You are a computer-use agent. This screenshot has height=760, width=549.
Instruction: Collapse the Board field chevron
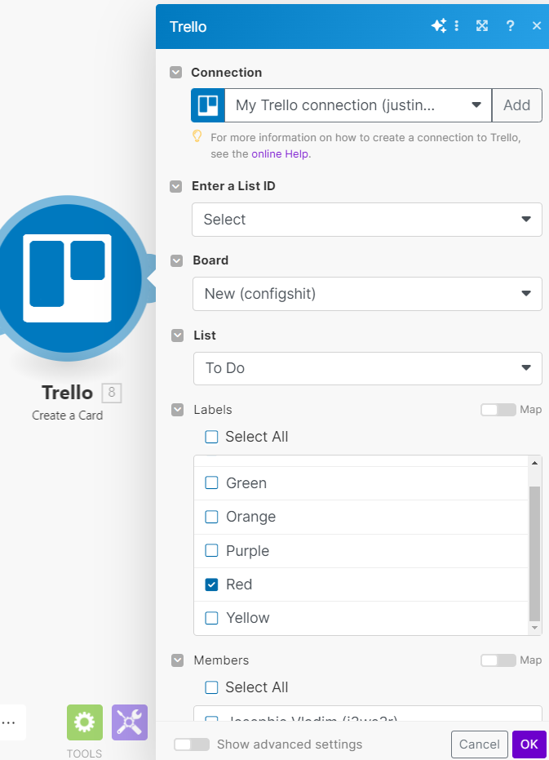coord(177,260)
